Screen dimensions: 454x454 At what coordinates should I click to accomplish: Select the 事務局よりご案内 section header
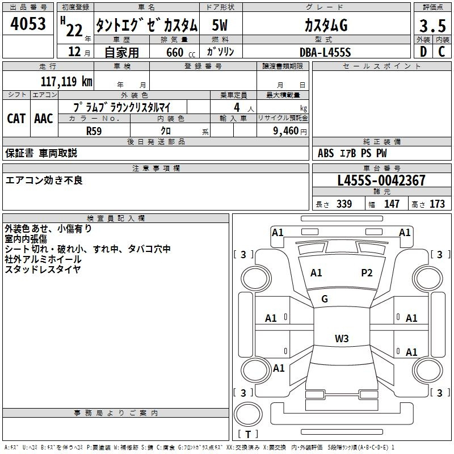coord(116,413)
